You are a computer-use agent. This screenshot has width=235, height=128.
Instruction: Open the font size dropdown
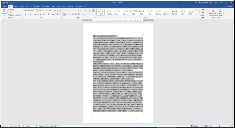click(41, 11)
